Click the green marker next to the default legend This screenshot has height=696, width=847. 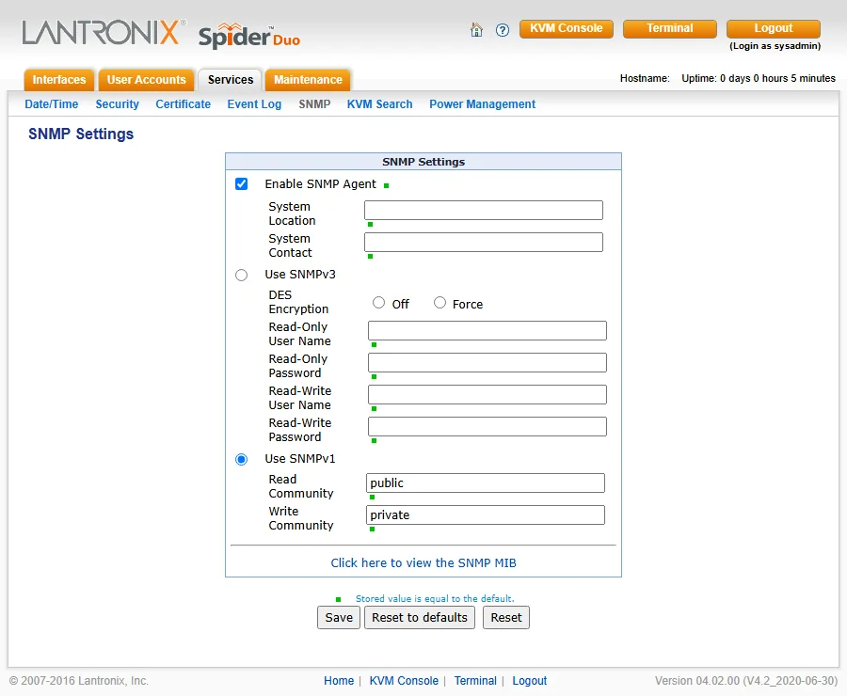click(x=338, y=599)
